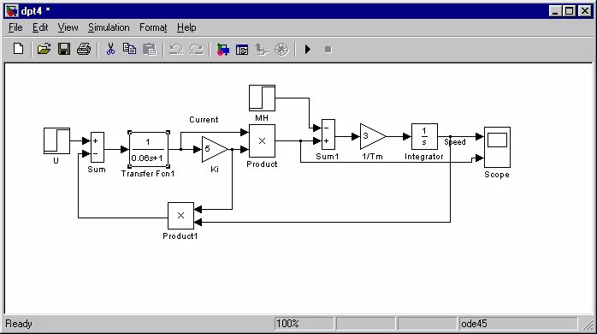
Task: Click the Speed signal label
Action: (x=455, y=142)
